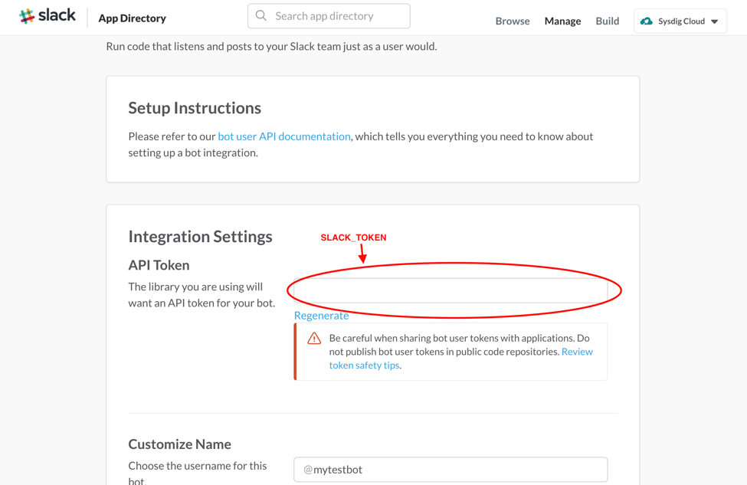This screenshot has height=485, width=747.
Task: Open the Sysdig Cloud team dropdown
Action: click(680, 21)
